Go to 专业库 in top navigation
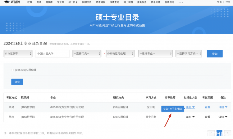Screen dimensions: 233x139 (61, 2)
